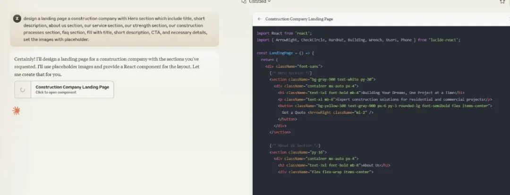Click 'Click to open component' caption

[56, 92]
